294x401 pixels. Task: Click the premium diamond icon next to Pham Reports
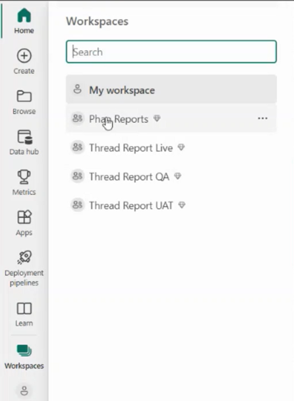tap(157, 118)
